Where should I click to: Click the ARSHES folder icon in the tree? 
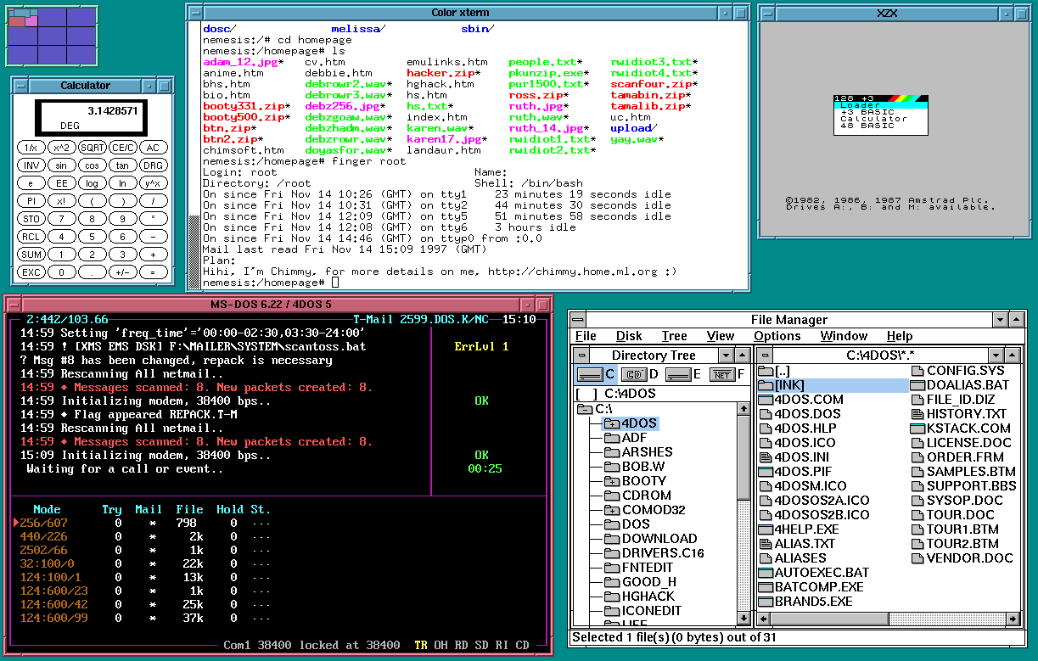[611, 452]
